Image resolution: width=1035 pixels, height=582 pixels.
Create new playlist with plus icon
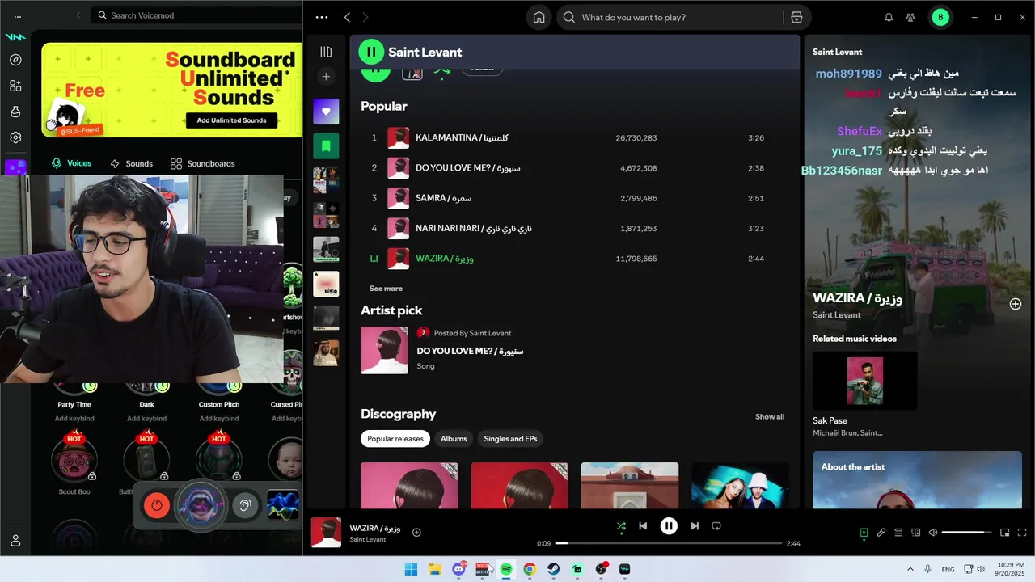[x=326, y=77]
